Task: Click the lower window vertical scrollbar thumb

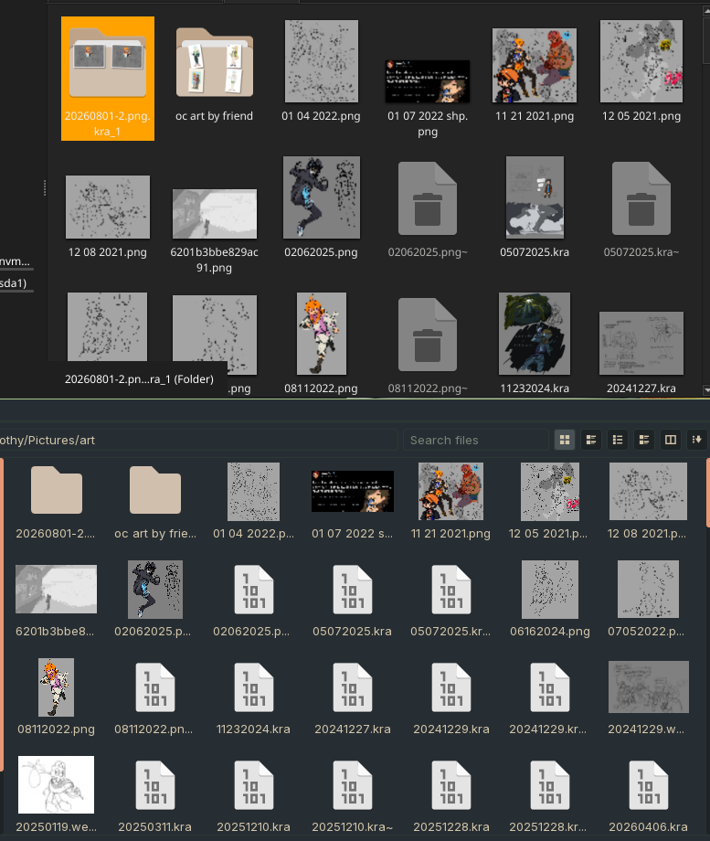Action: tap(708, 493)
